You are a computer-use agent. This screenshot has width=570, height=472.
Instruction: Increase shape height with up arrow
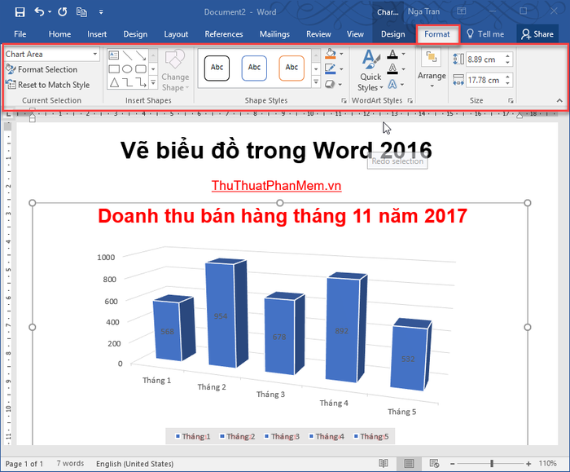(507, 55)
